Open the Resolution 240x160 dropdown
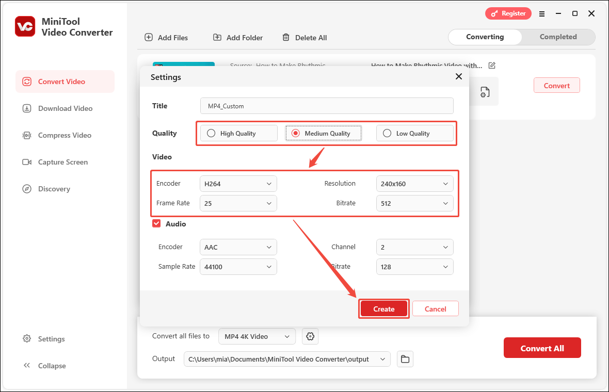The image size is (609, 392). [x=415, y=184]
